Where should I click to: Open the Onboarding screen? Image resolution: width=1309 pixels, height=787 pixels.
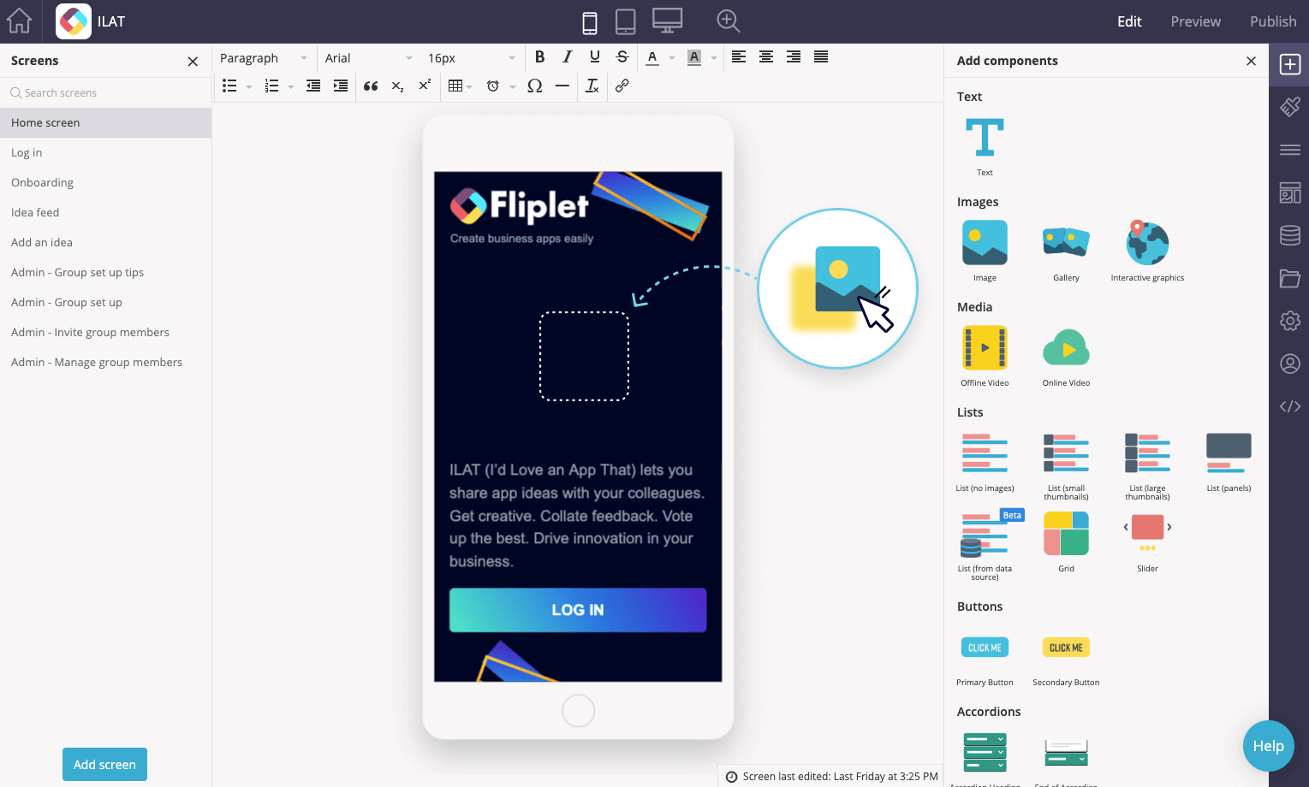click(x=106, y=182)
